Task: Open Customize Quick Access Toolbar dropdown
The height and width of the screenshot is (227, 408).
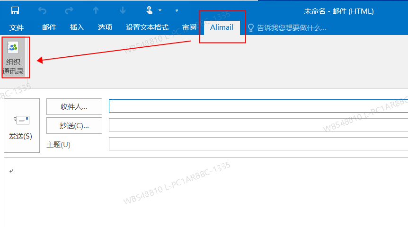Action: click(177, 10)
